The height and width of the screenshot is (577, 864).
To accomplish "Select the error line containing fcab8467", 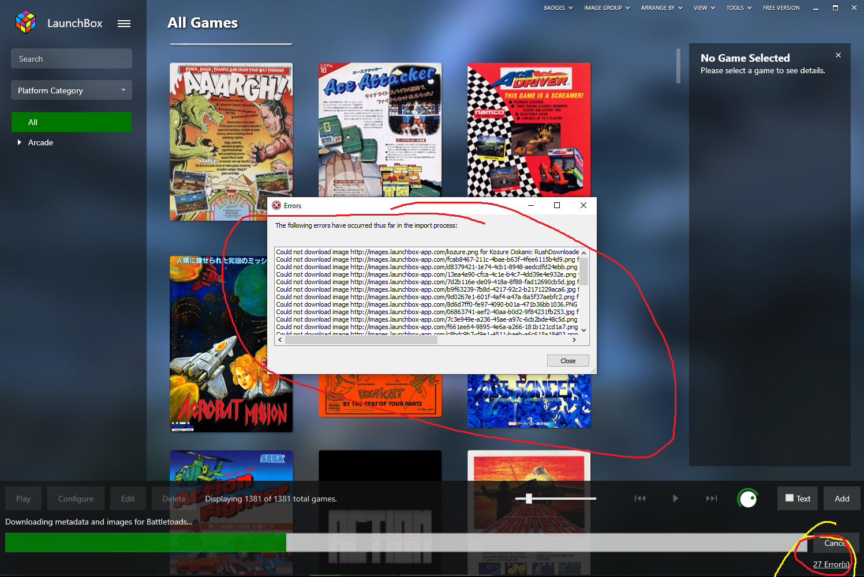I will click(x=427, y=259).
